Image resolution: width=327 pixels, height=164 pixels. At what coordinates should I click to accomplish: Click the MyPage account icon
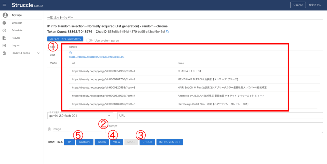5,15
